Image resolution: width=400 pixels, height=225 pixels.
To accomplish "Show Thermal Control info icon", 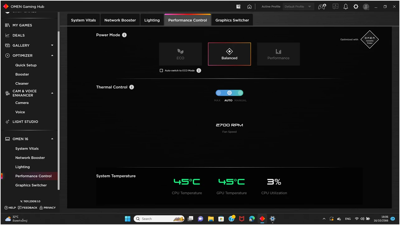I will [131, 87].
